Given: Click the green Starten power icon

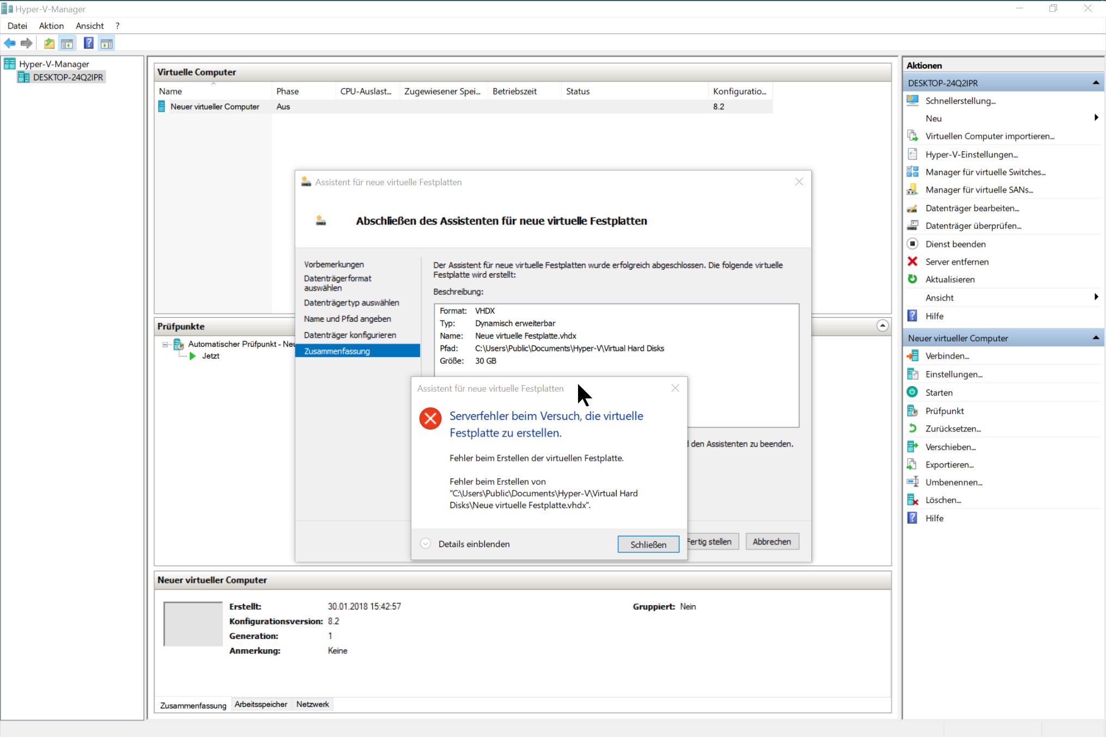Looking at the screenshot, I should point(913,392).
